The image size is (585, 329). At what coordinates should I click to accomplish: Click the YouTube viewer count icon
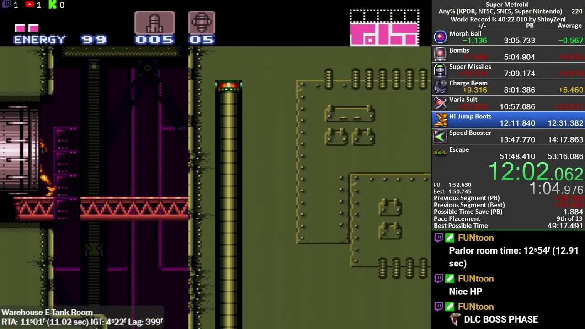click(x=29, y=5)
